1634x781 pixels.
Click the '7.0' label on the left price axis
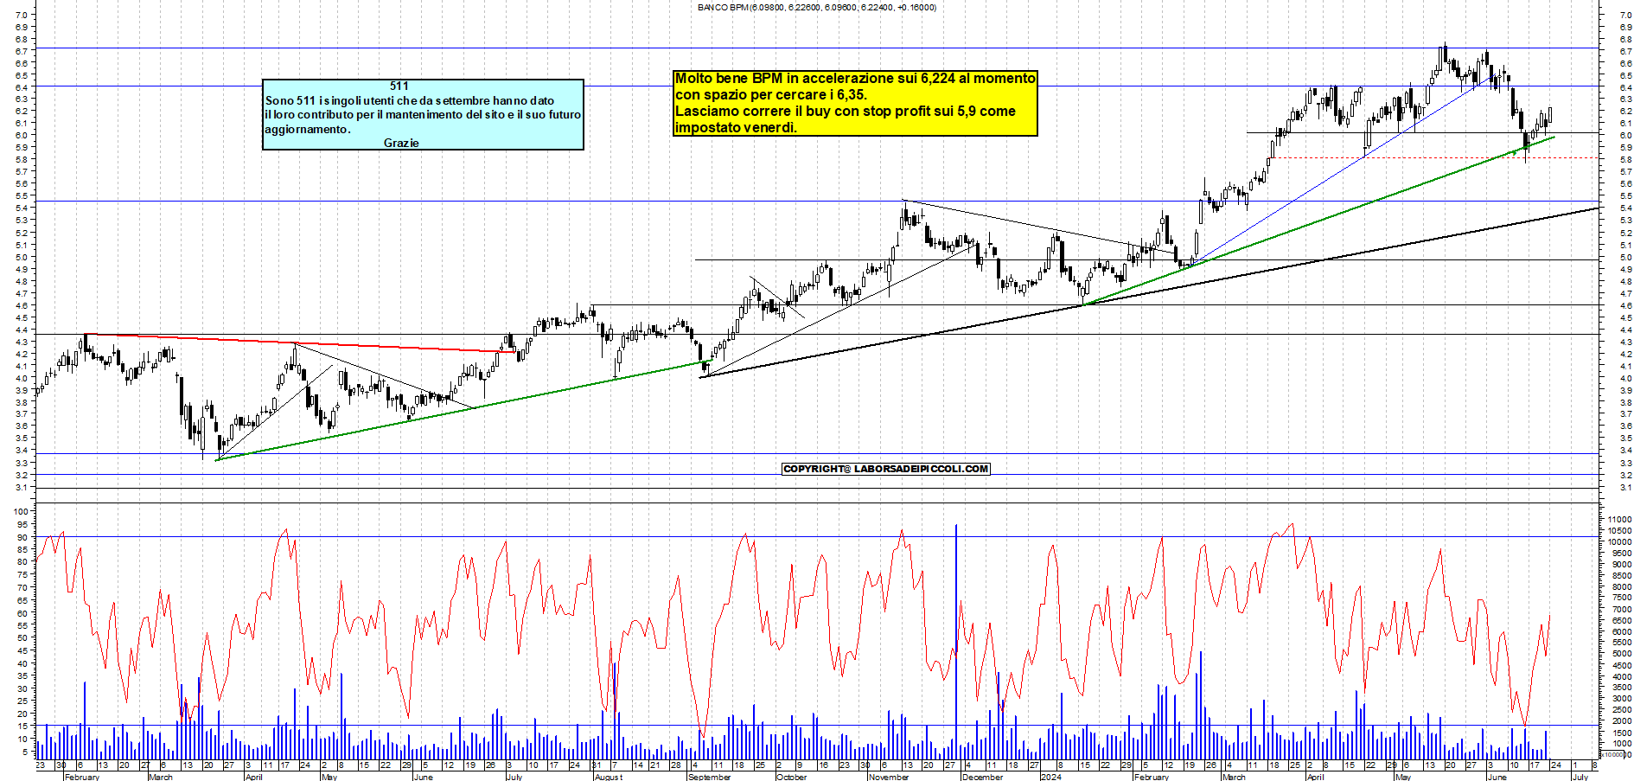pos(22,15)
